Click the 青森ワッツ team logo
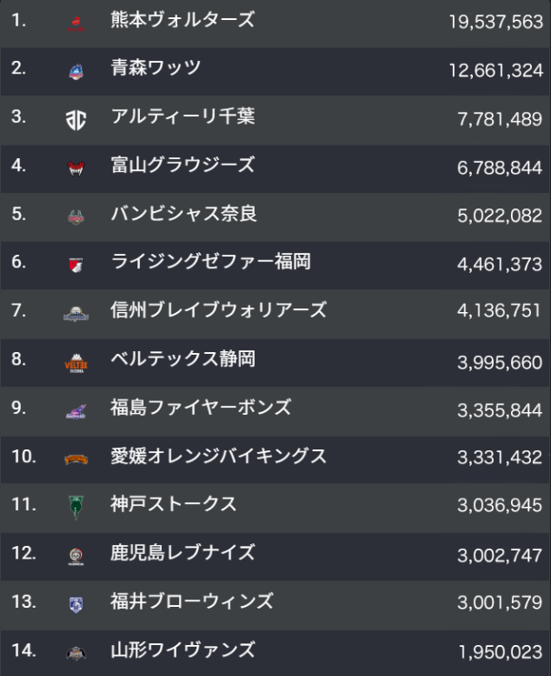 click(75, 72)
